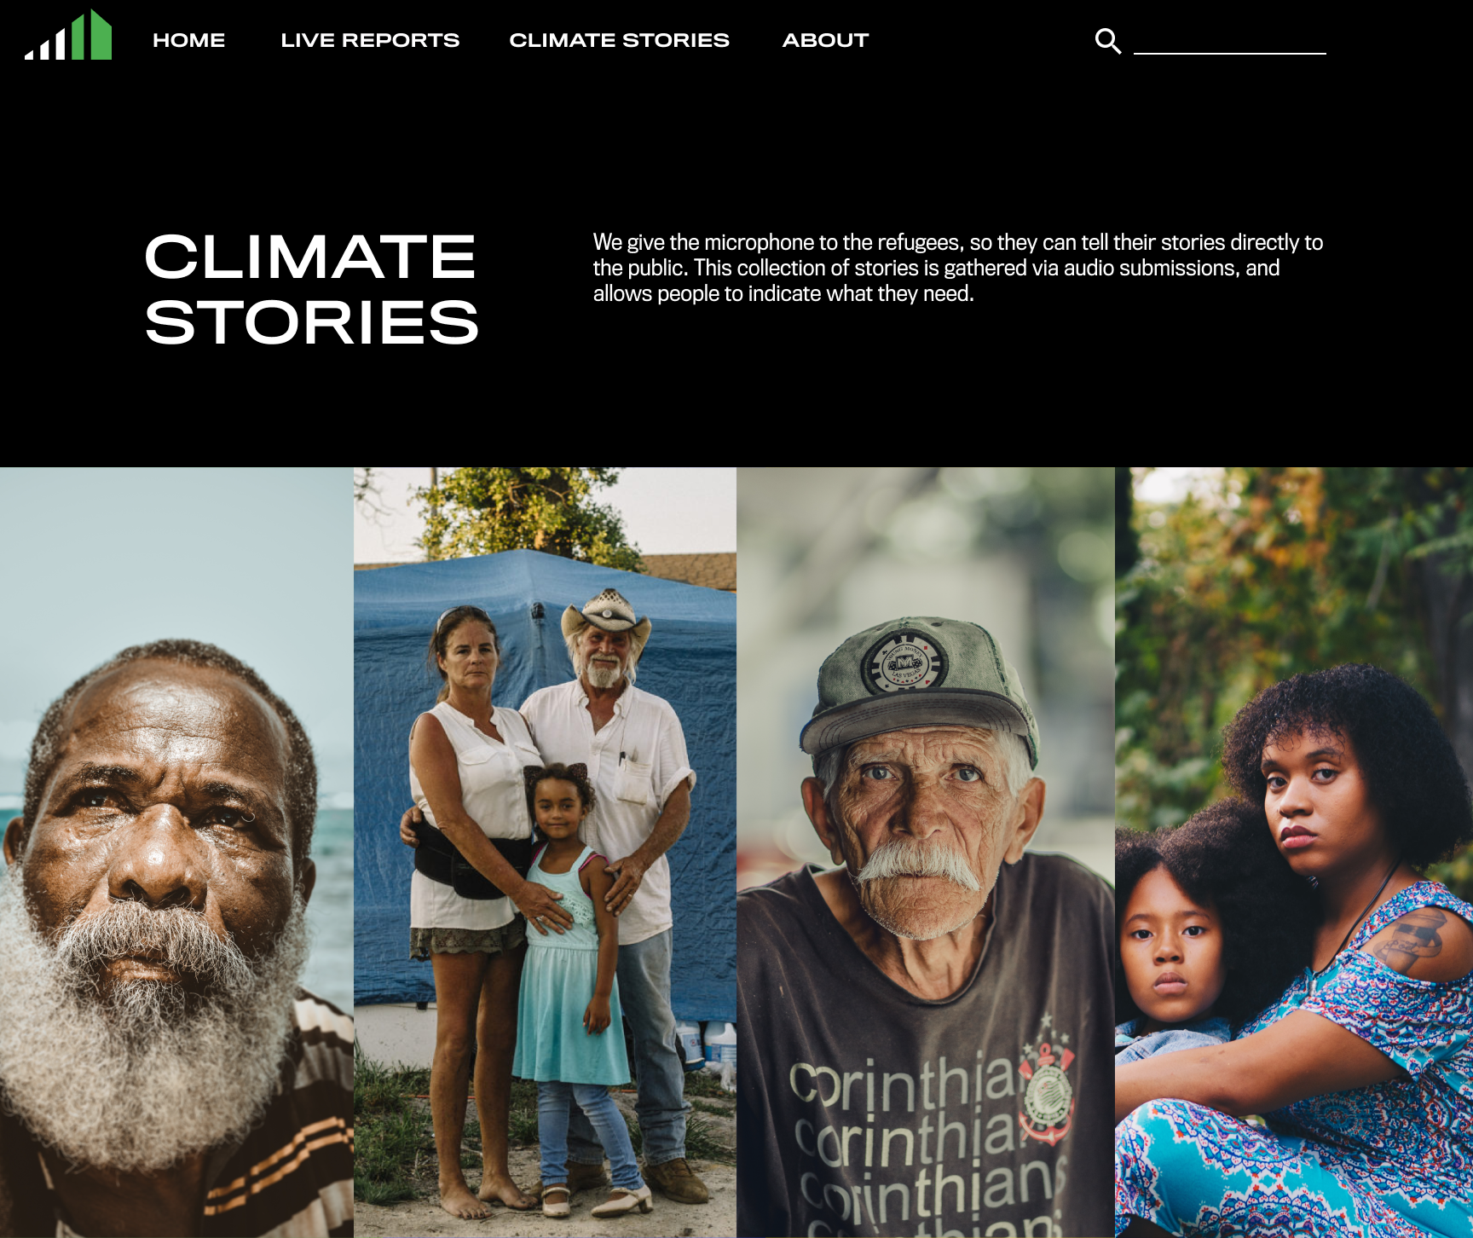Click the Las Vegas badge on the cap

tap(904, 662)
